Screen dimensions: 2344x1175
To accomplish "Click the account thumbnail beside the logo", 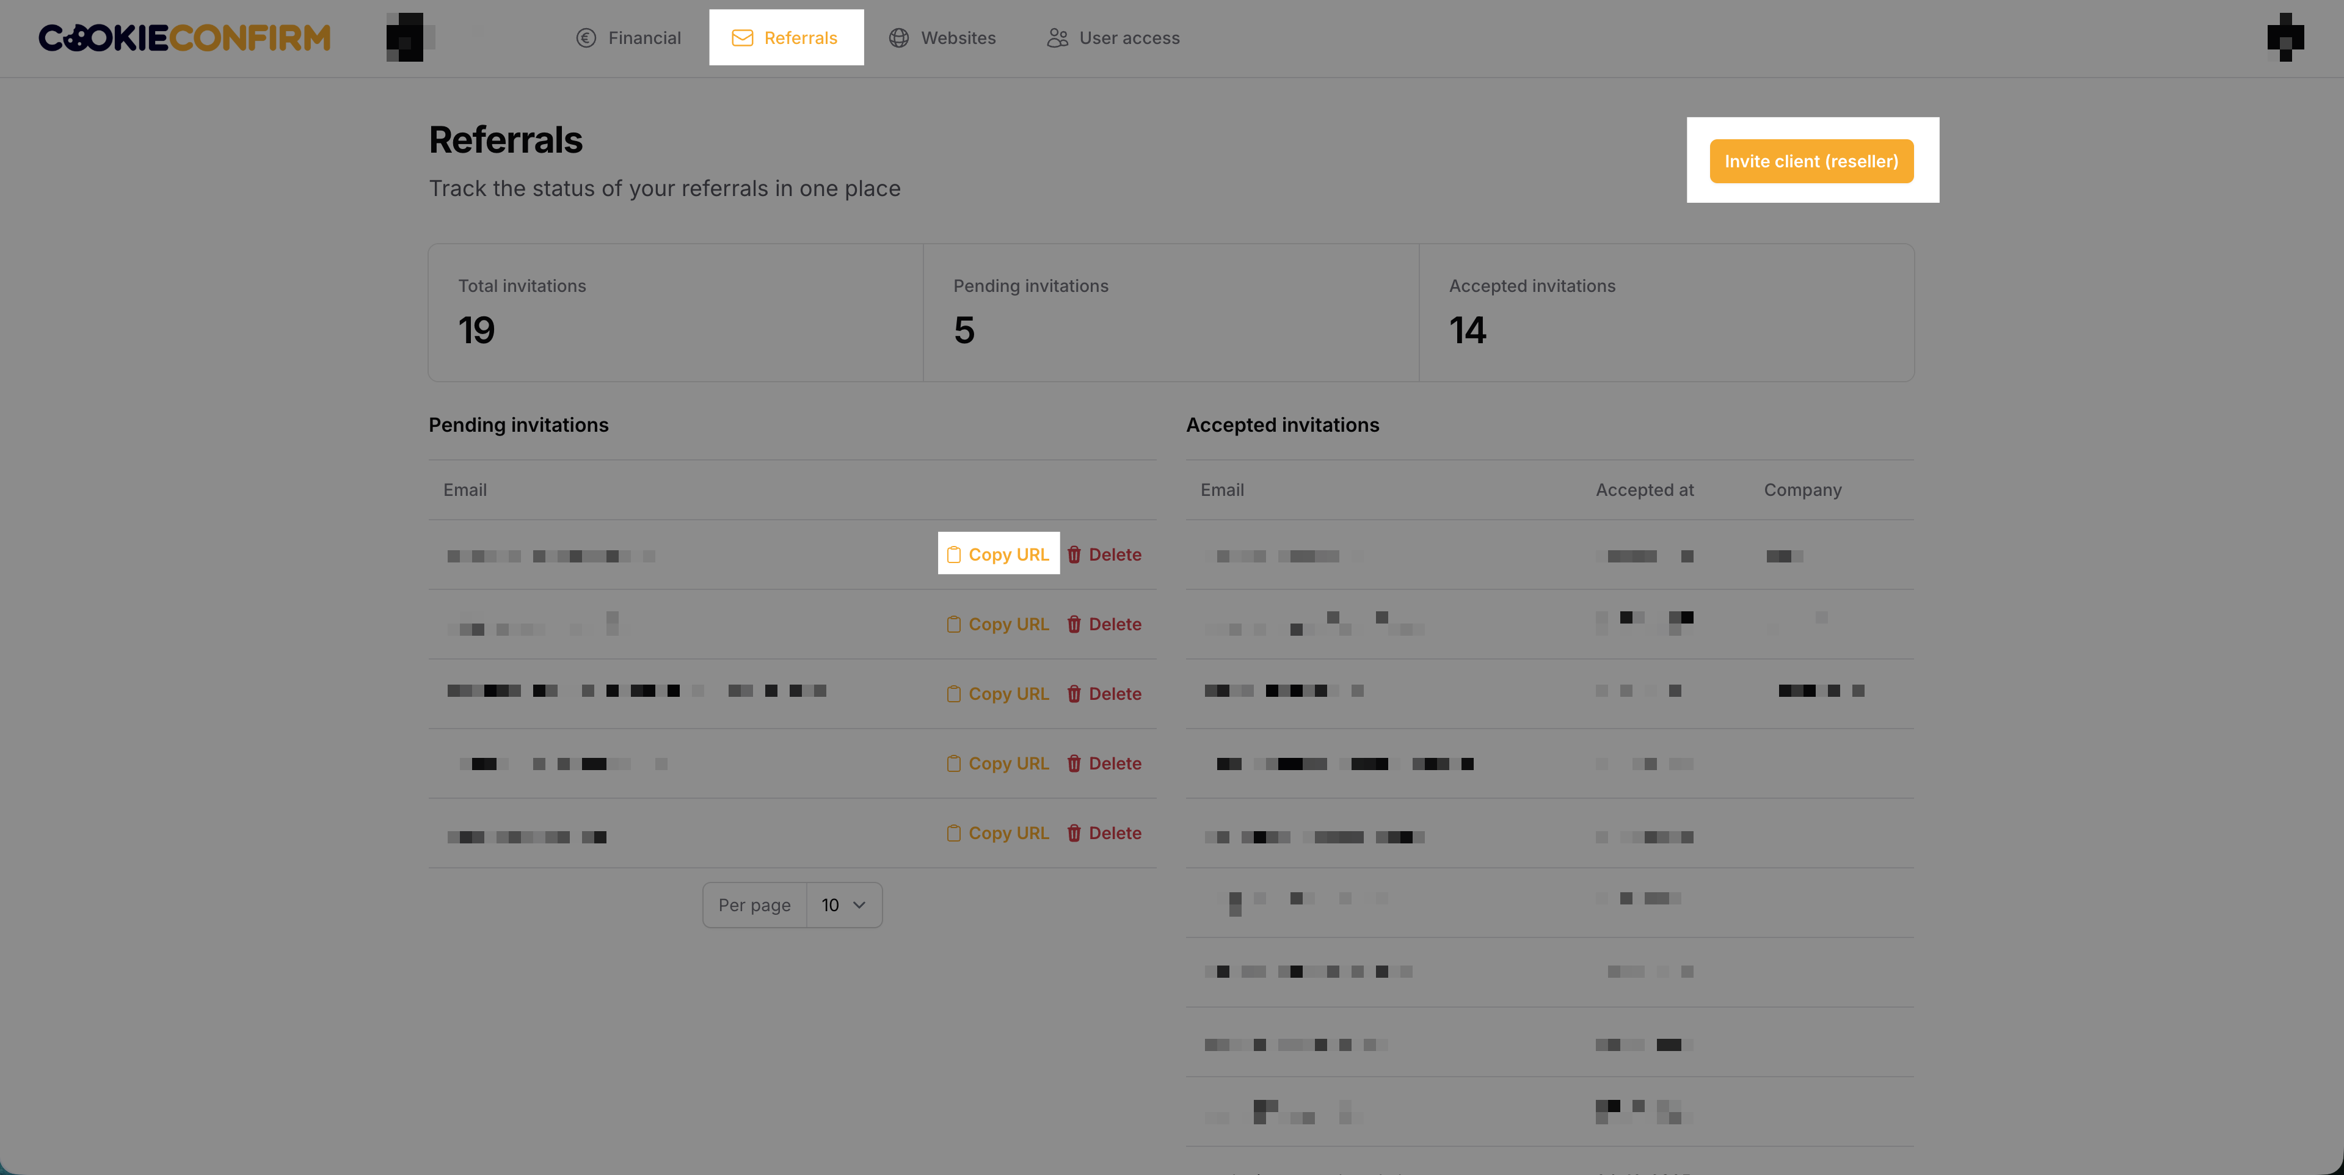I will tap(406, 37).
